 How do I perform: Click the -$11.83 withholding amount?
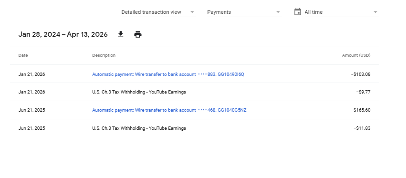[x=362, y=128]
